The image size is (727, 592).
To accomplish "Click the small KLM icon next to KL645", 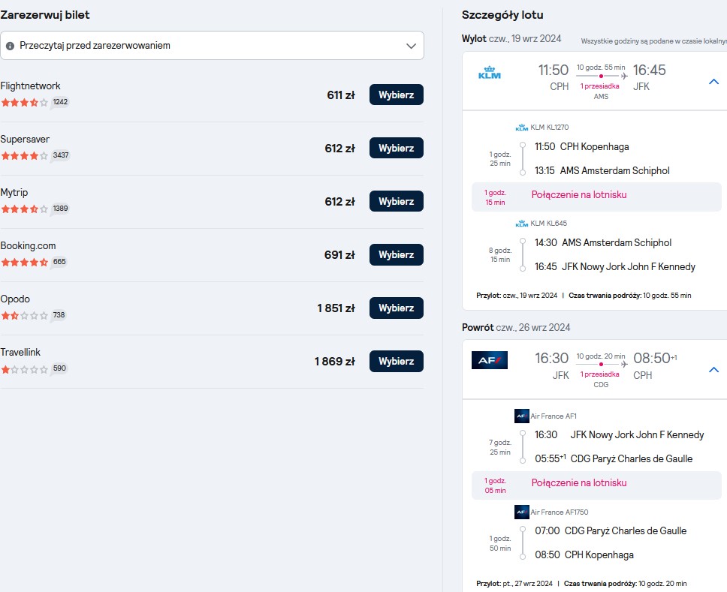I will 522,224.
